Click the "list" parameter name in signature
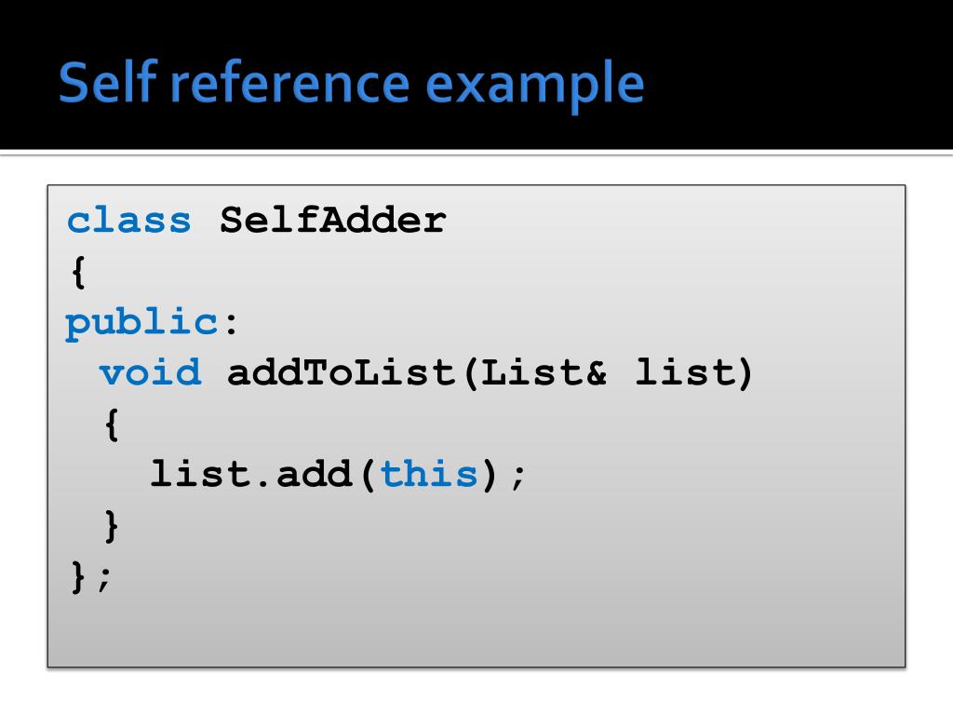953x715 pixels. coord(685,372)
